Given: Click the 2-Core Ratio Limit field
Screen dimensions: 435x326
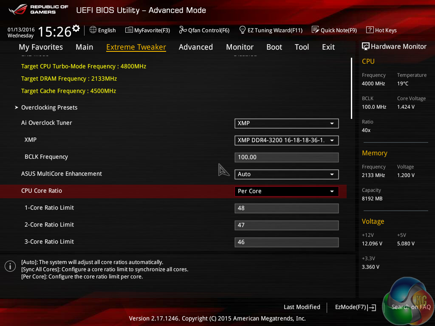Looking at the screenshot, I should [x=287, y=225].
